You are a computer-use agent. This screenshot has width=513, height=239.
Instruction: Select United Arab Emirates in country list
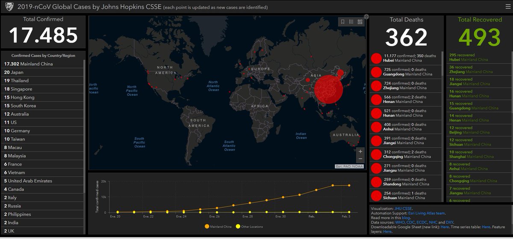pos(42,181)
